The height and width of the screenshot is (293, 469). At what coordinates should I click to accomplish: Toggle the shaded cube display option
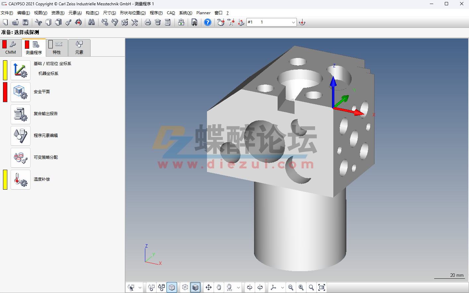pos(195,287)
